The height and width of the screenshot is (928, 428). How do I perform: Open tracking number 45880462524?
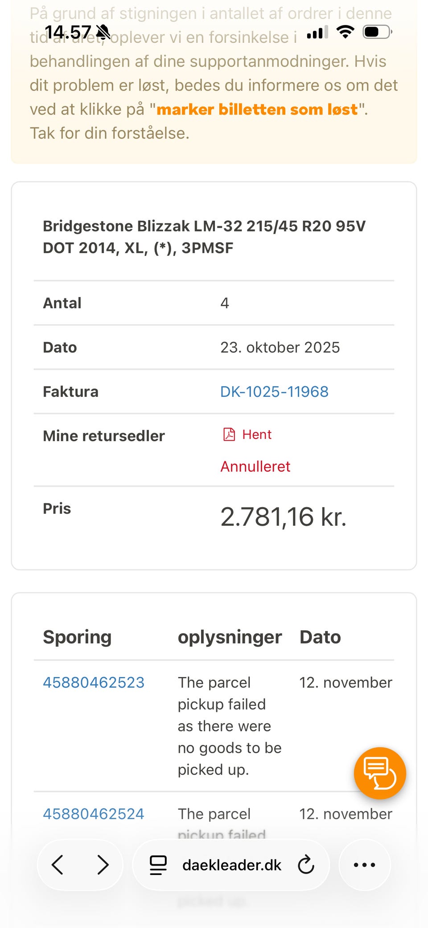pos(94,814)
